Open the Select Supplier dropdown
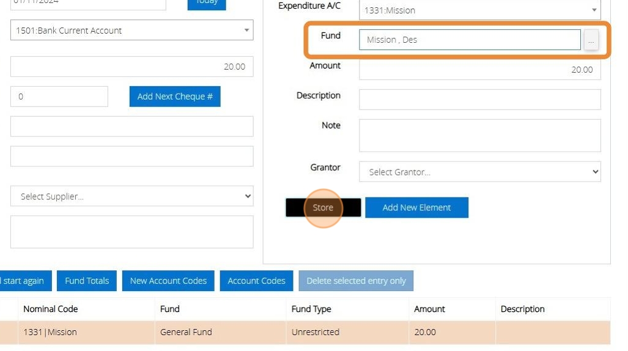The image size is (628, 351). 131,196
